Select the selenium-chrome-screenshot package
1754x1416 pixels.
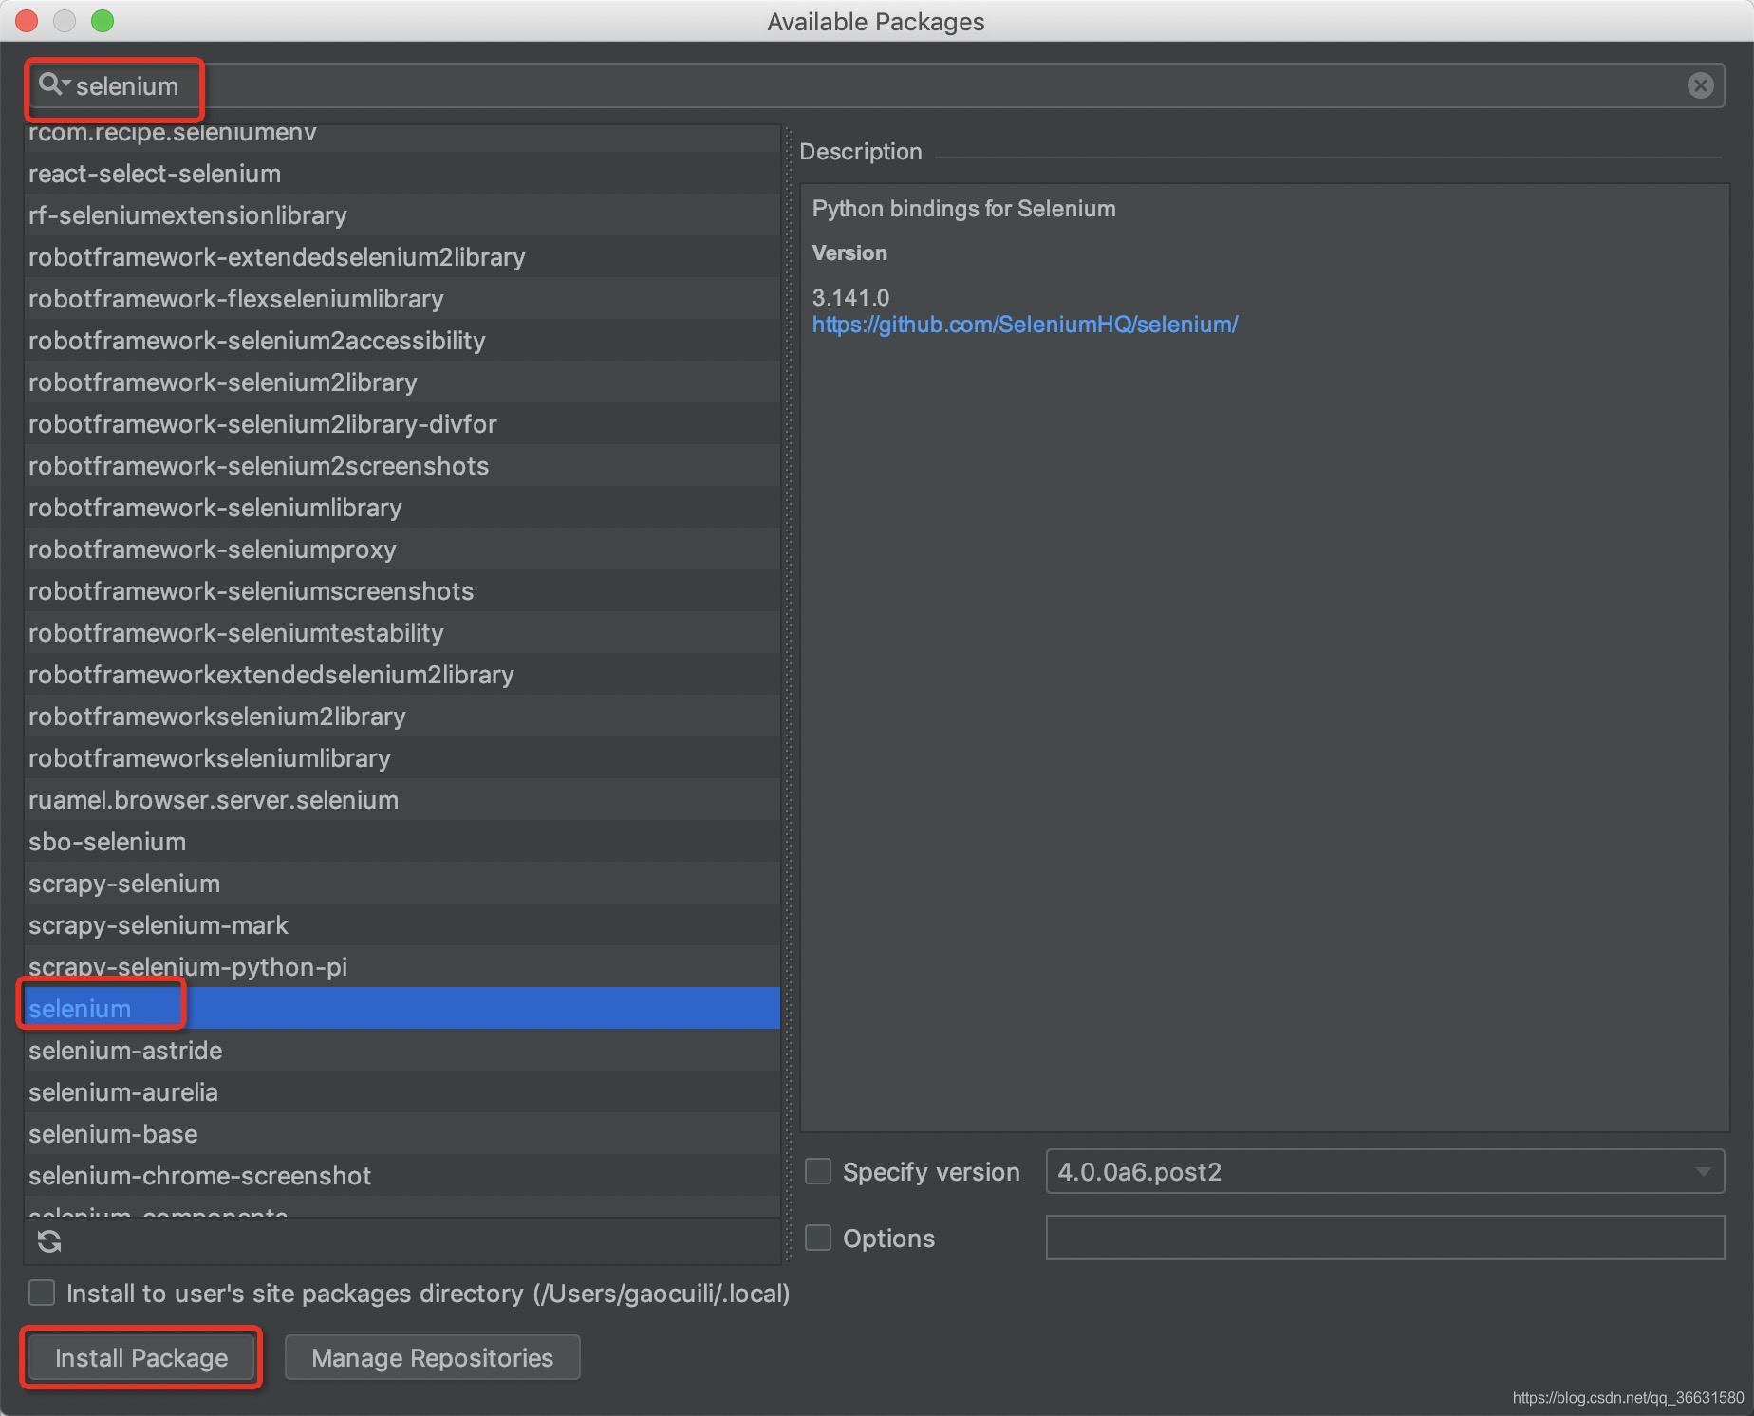[x=199, y=1175]
